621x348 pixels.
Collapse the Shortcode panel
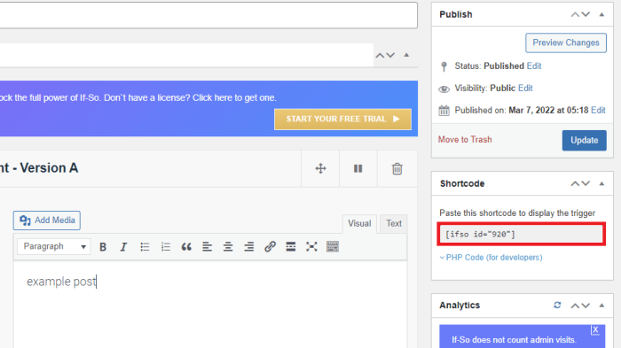(601, 183)
